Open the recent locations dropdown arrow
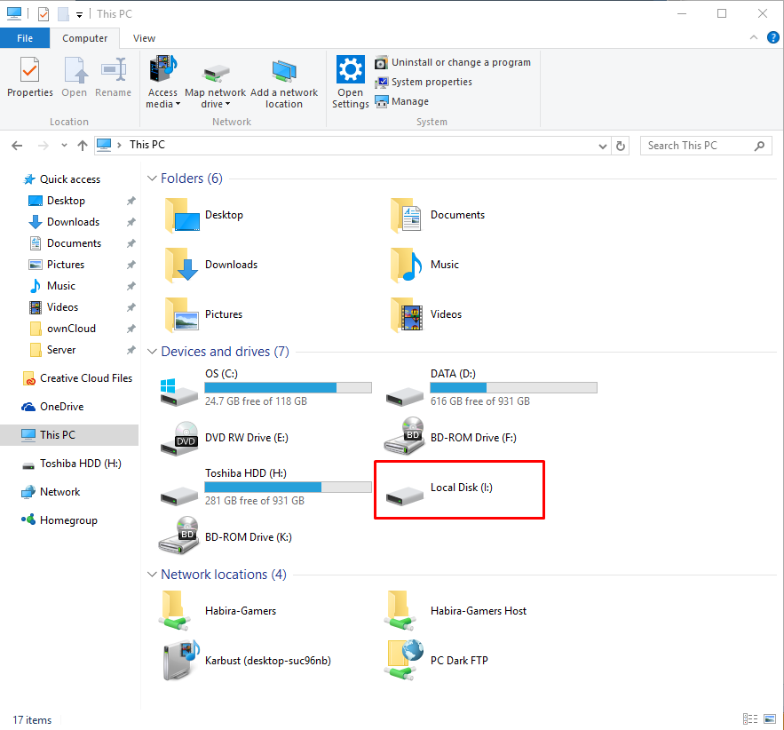Image resolution: width=784 pixels, height=730 pixels. [x=64, y=146]
